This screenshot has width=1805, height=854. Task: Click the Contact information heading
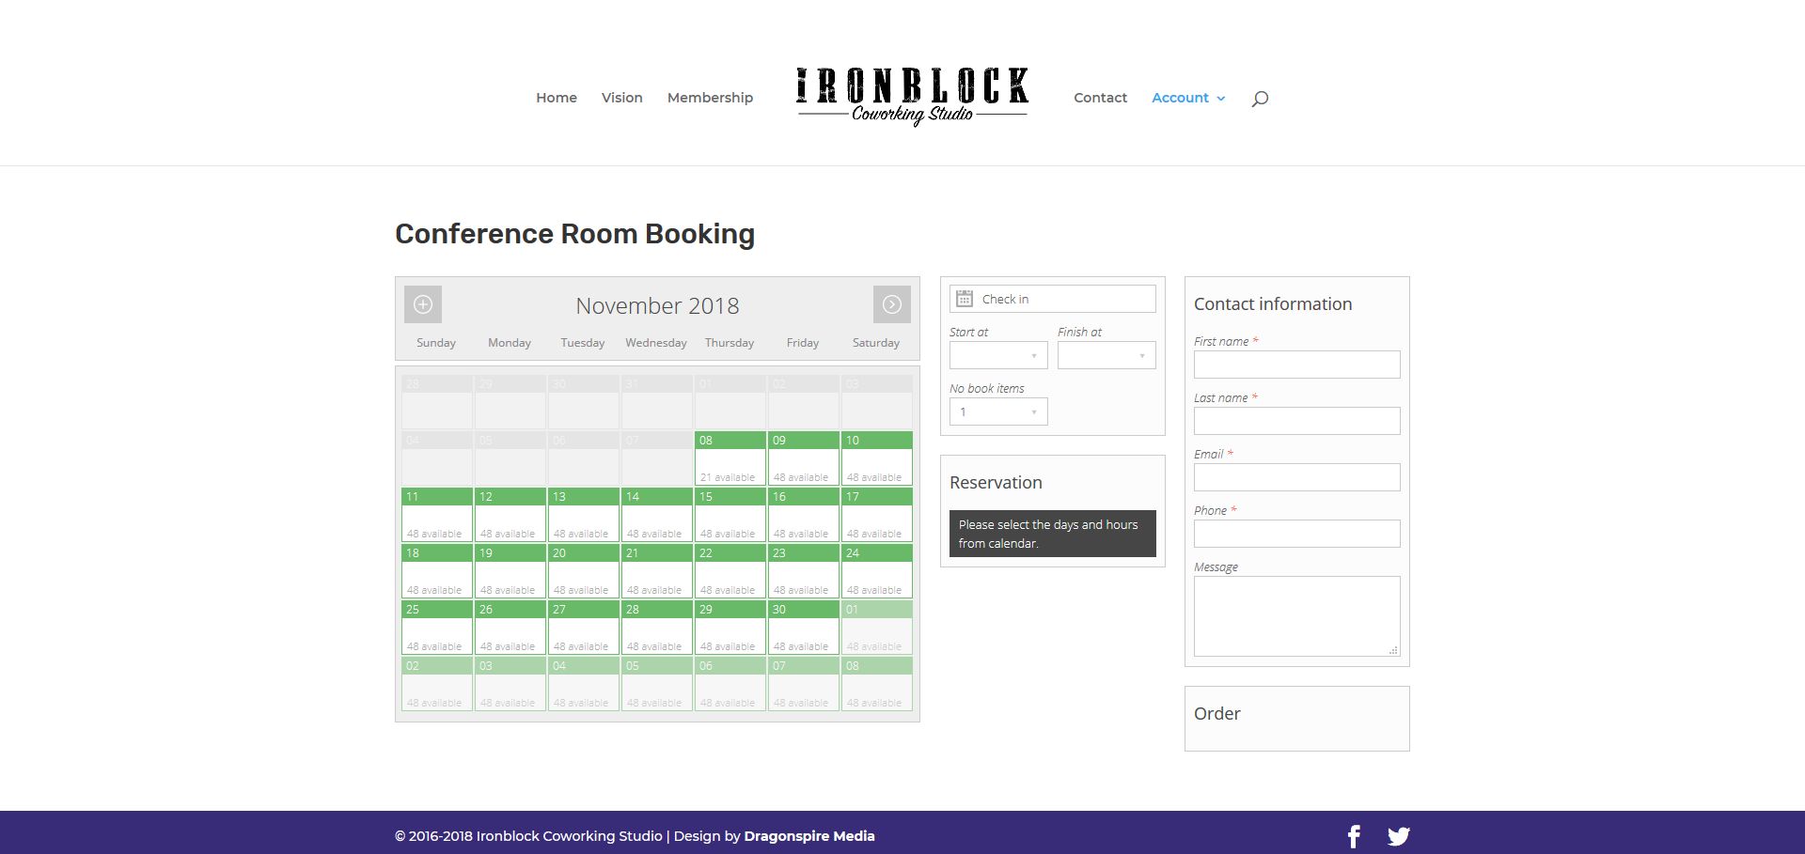tap(1273, 304)
